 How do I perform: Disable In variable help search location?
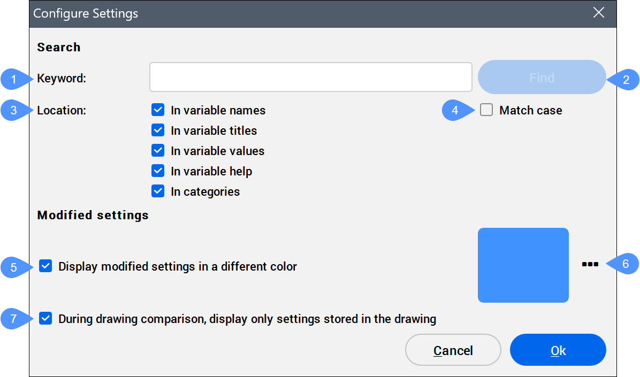coord(158,171)
